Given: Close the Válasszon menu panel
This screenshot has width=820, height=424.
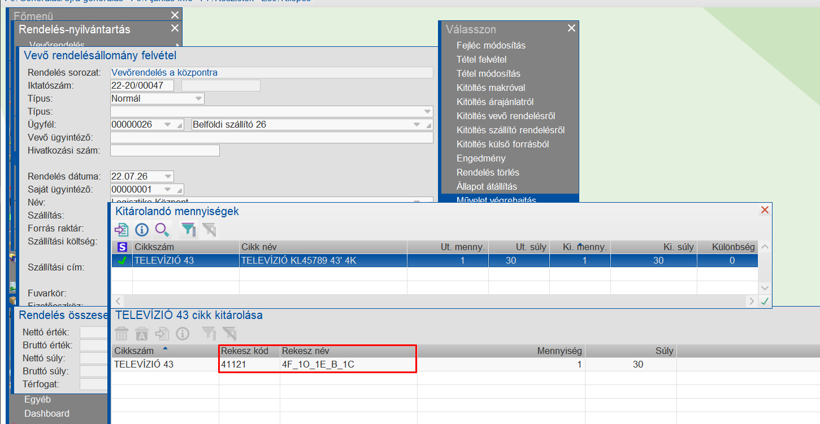Looking at the screenshot, I should coord(571,28).
